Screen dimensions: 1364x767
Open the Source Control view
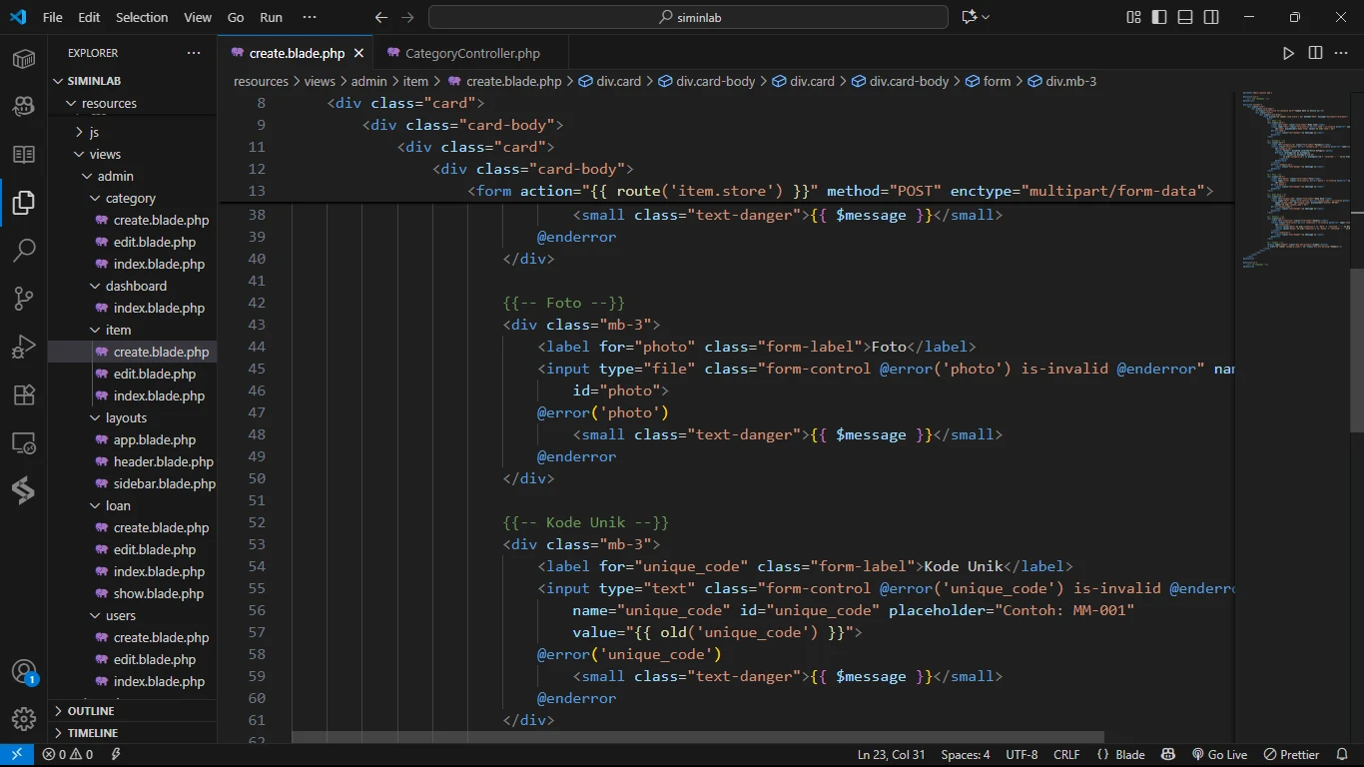24,299
